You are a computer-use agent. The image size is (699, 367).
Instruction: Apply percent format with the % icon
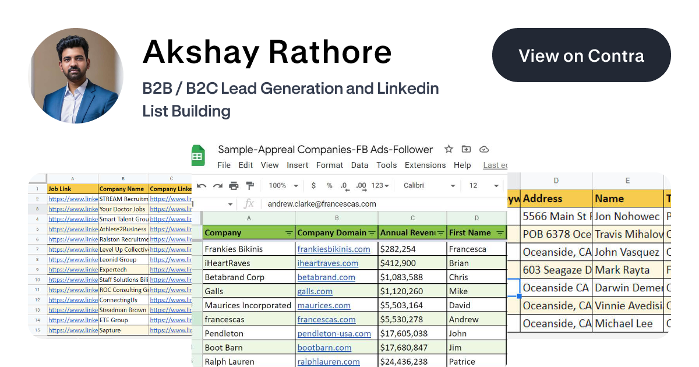click(330, 185)
